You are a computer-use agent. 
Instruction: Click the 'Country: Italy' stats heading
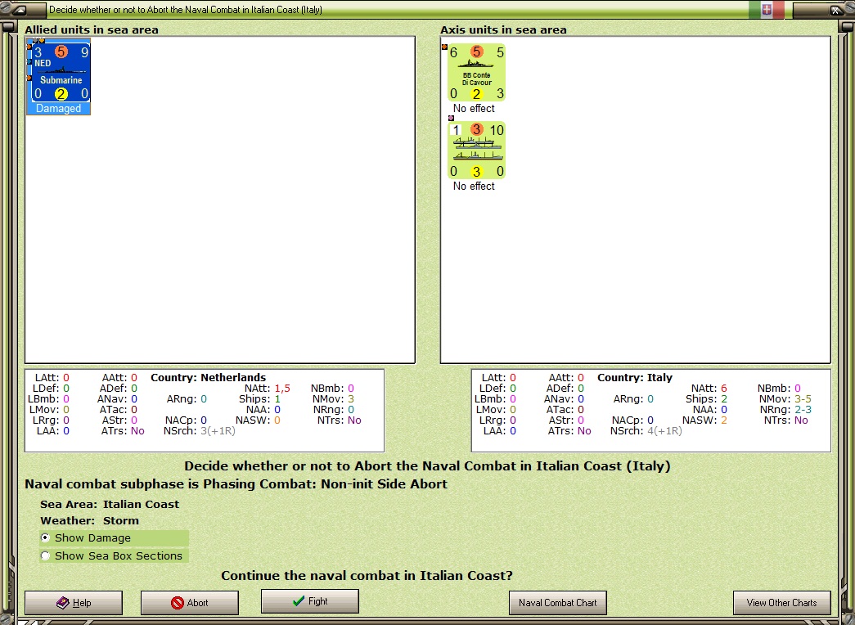635,377
